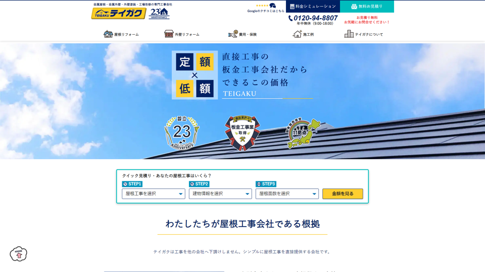Open Google reviews (Googleのクチコミはこちら) link

point(266,11)
